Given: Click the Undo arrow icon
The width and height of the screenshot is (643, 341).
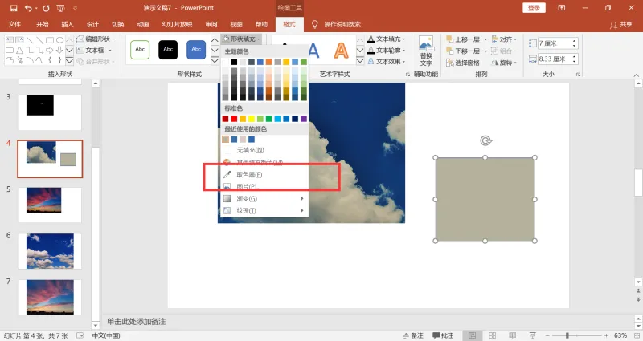Looking at the screenshot, I should [28, 8].
